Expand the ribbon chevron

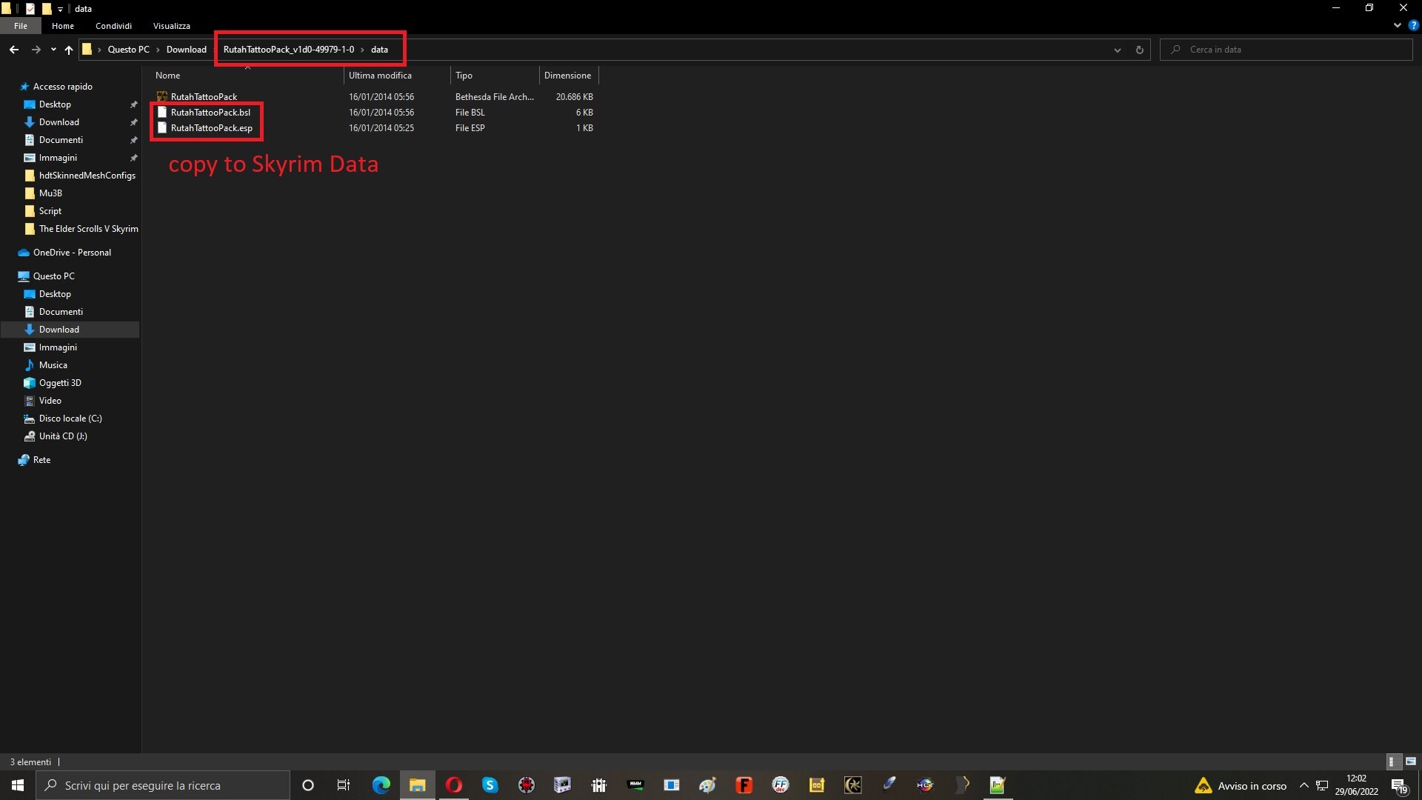(x=1398, y=25)
